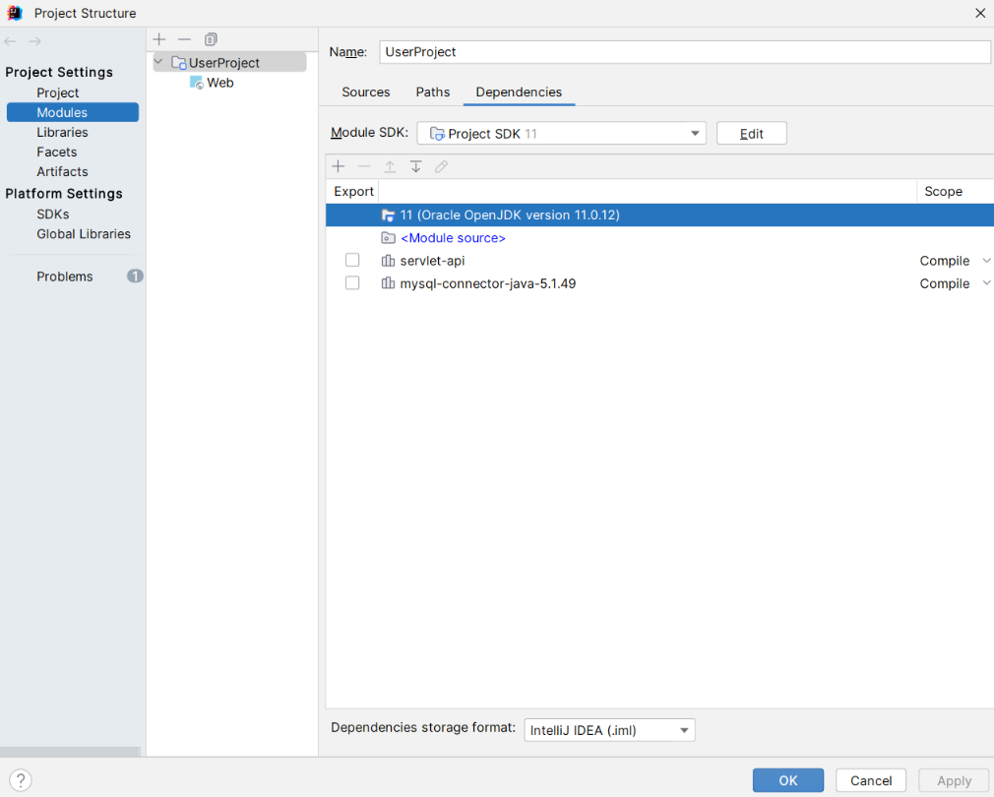Switch to the Sources tab

(x=366, y=92)
